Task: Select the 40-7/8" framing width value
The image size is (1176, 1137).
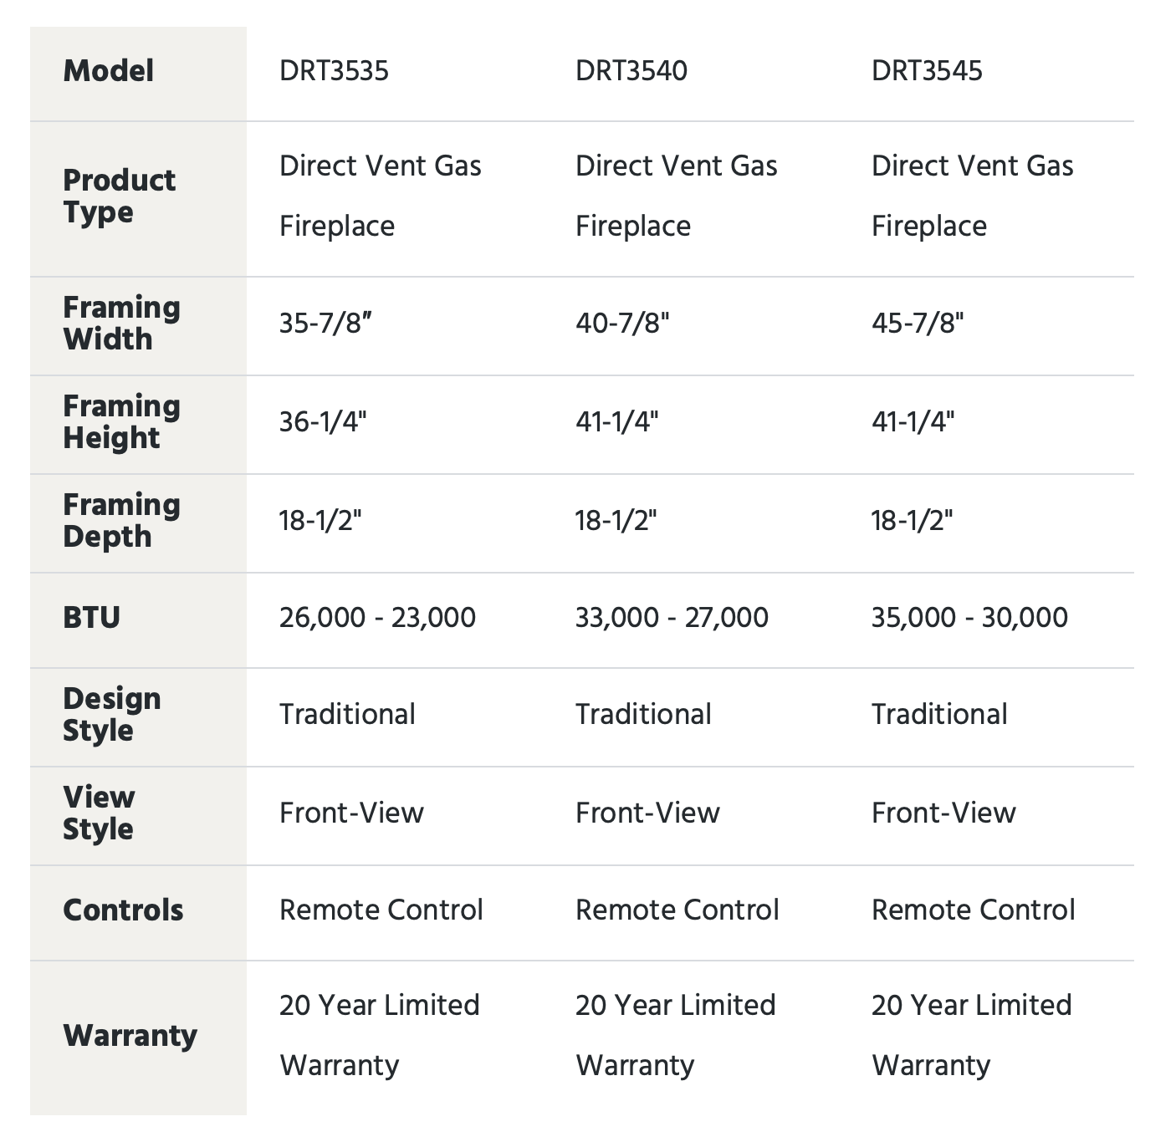Action: coord(622,324)
